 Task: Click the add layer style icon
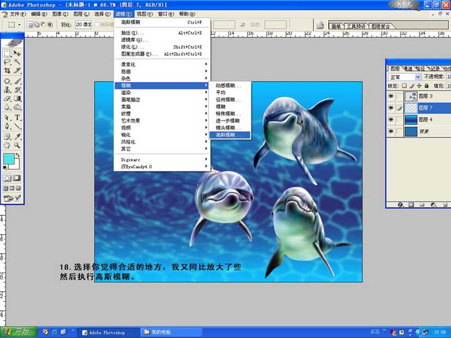coord(400,204)
